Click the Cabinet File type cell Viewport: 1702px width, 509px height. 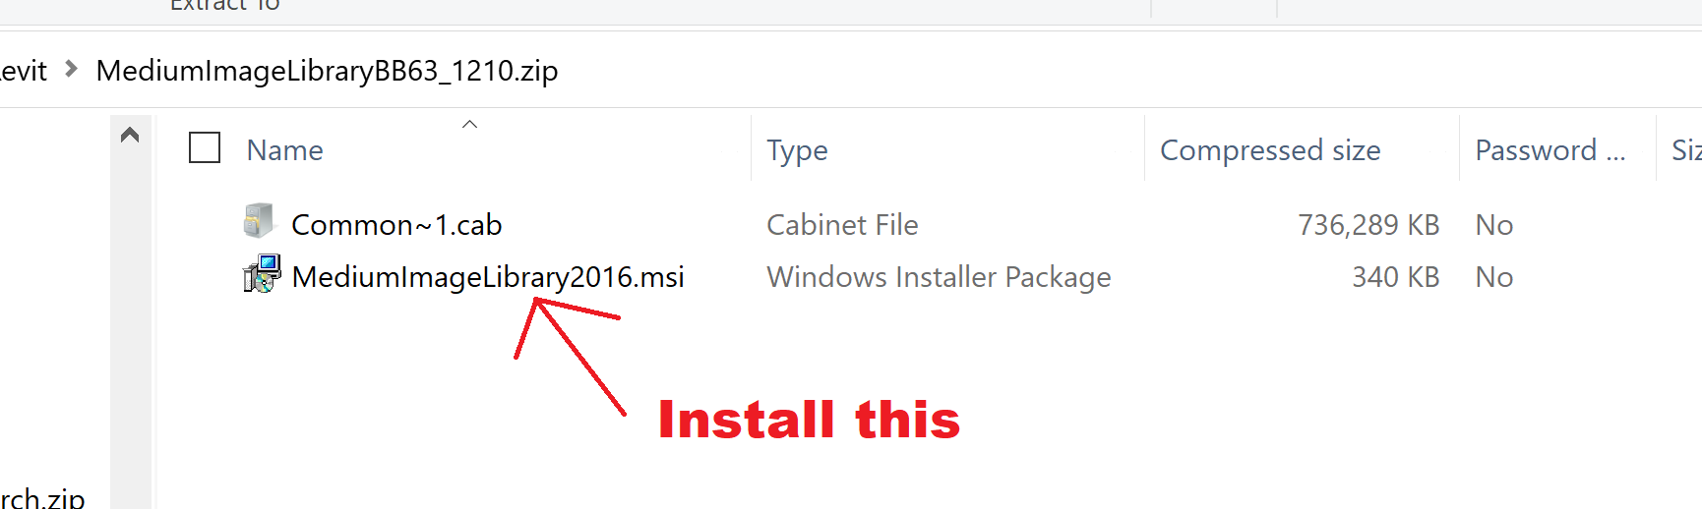click(842, 225)
